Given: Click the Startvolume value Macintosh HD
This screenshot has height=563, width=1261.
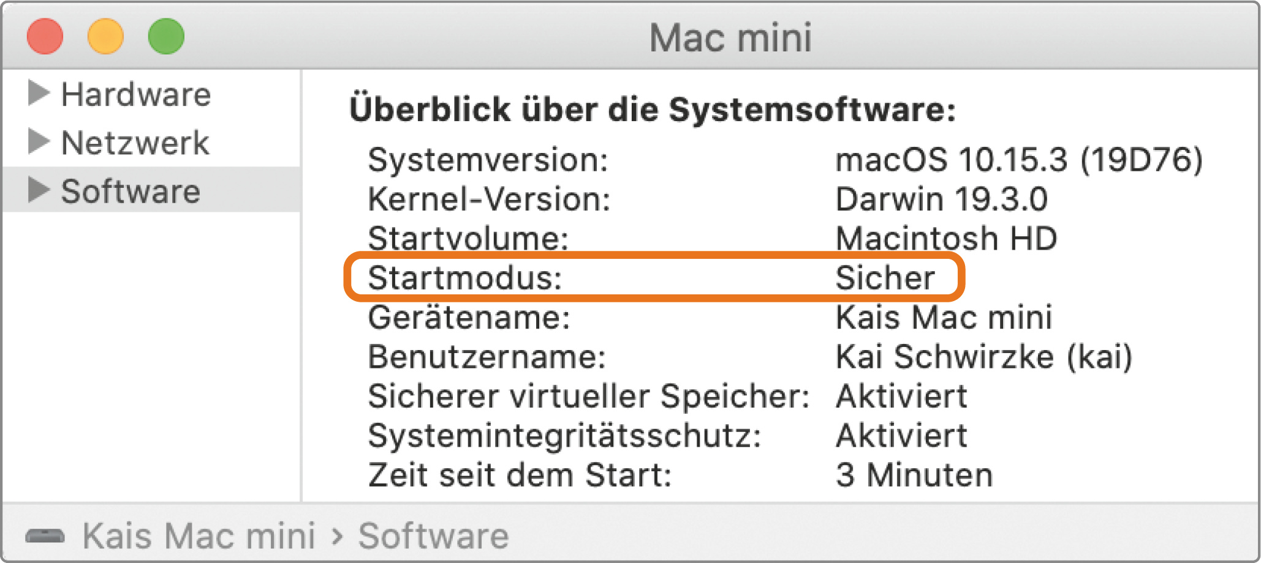Looking at the screenshot, I should click(946, 239).
